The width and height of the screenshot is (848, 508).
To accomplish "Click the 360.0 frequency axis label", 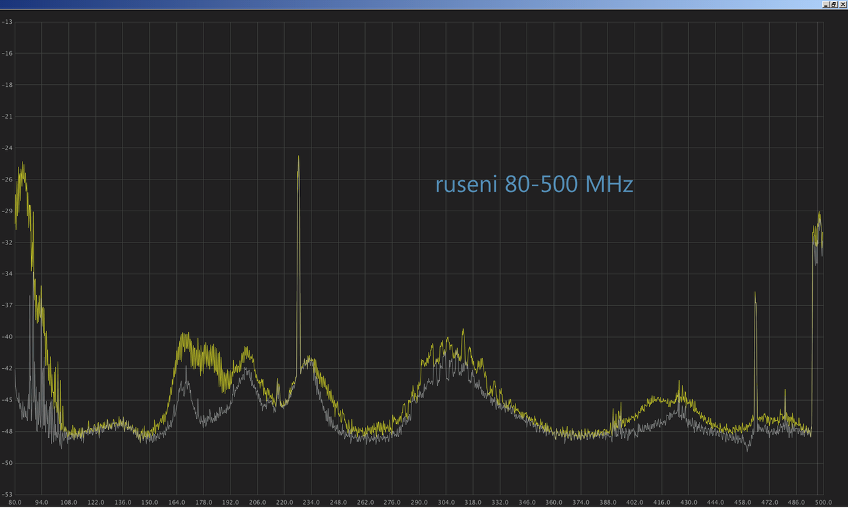I will click(x=554, y=502).
